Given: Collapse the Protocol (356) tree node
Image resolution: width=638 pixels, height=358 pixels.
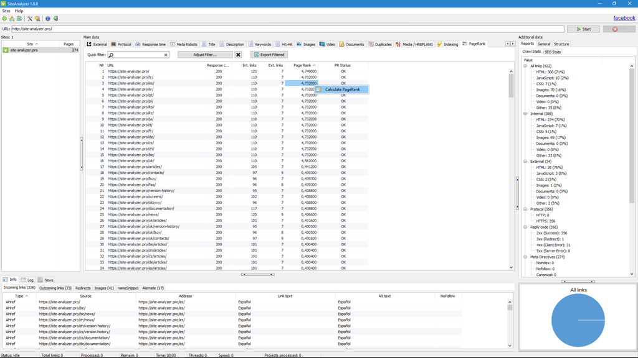Looking at the screenshot, I should click(x=525, y=209).
